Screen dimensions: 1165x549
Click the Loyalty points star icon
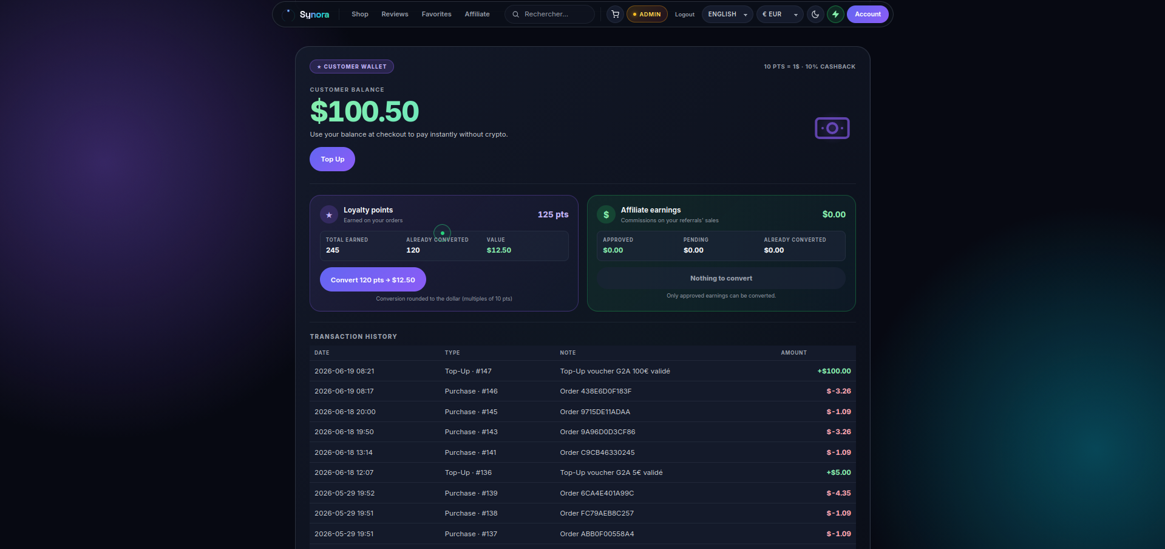point(329,214)
